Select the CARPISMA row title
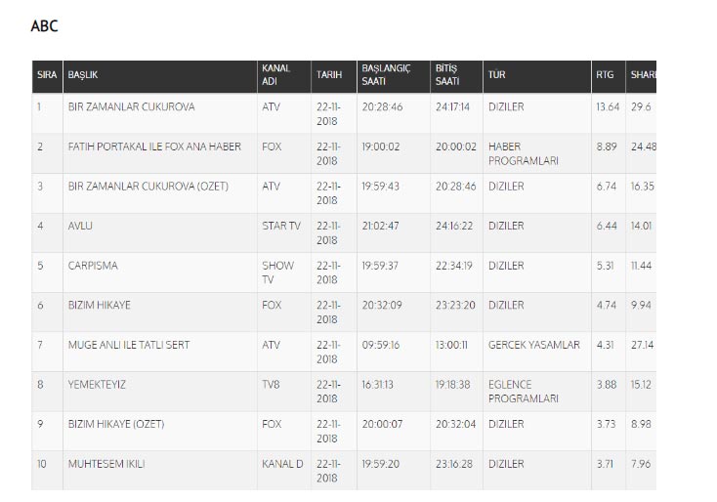This screenshot has height=502, width=717. tap(89, 265)
